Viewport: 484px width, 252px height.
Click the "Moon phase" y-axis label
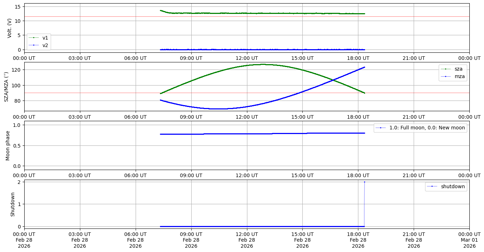tap(7, 145)
